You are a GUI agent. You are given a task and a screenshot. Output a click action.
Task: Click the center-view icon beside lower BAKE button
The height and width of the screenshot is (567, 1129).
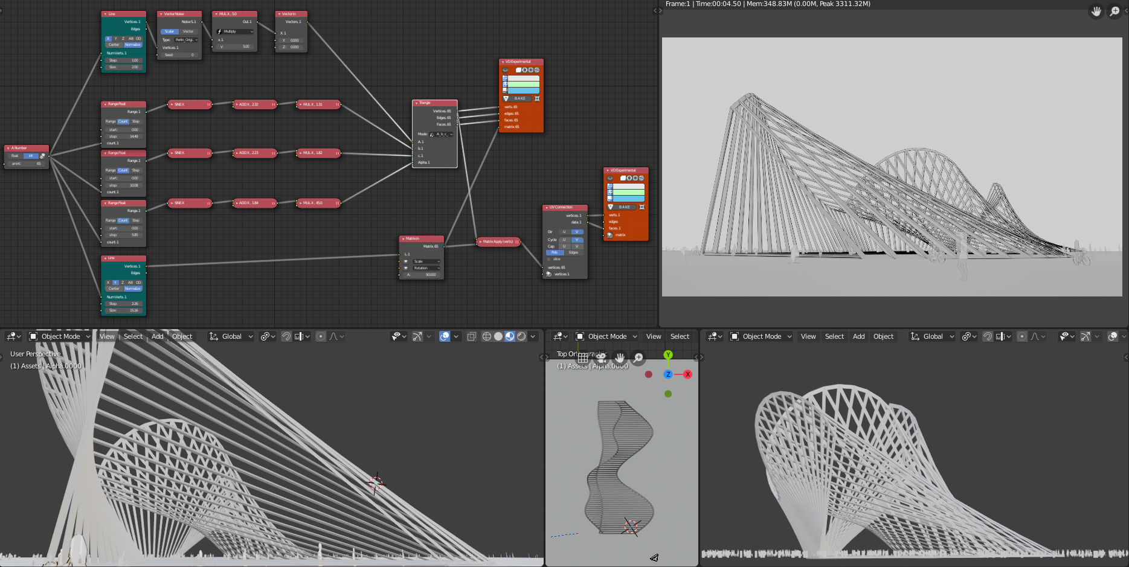pos(642,207)
